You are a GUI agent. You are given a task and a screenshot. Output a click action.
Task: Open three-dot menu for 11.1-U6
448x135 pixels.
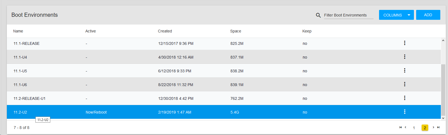tap(405, 84)
